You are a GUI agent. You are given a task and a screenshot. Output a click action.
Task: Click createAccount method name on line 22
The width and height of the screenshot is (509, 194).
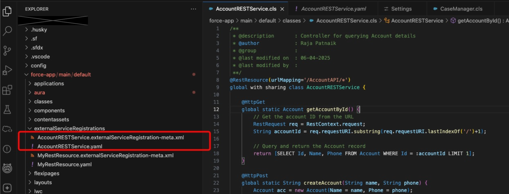tap(323, 183)
